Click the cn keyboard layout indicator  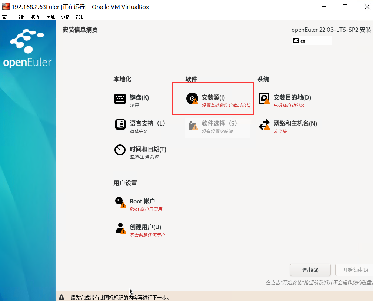312,41
